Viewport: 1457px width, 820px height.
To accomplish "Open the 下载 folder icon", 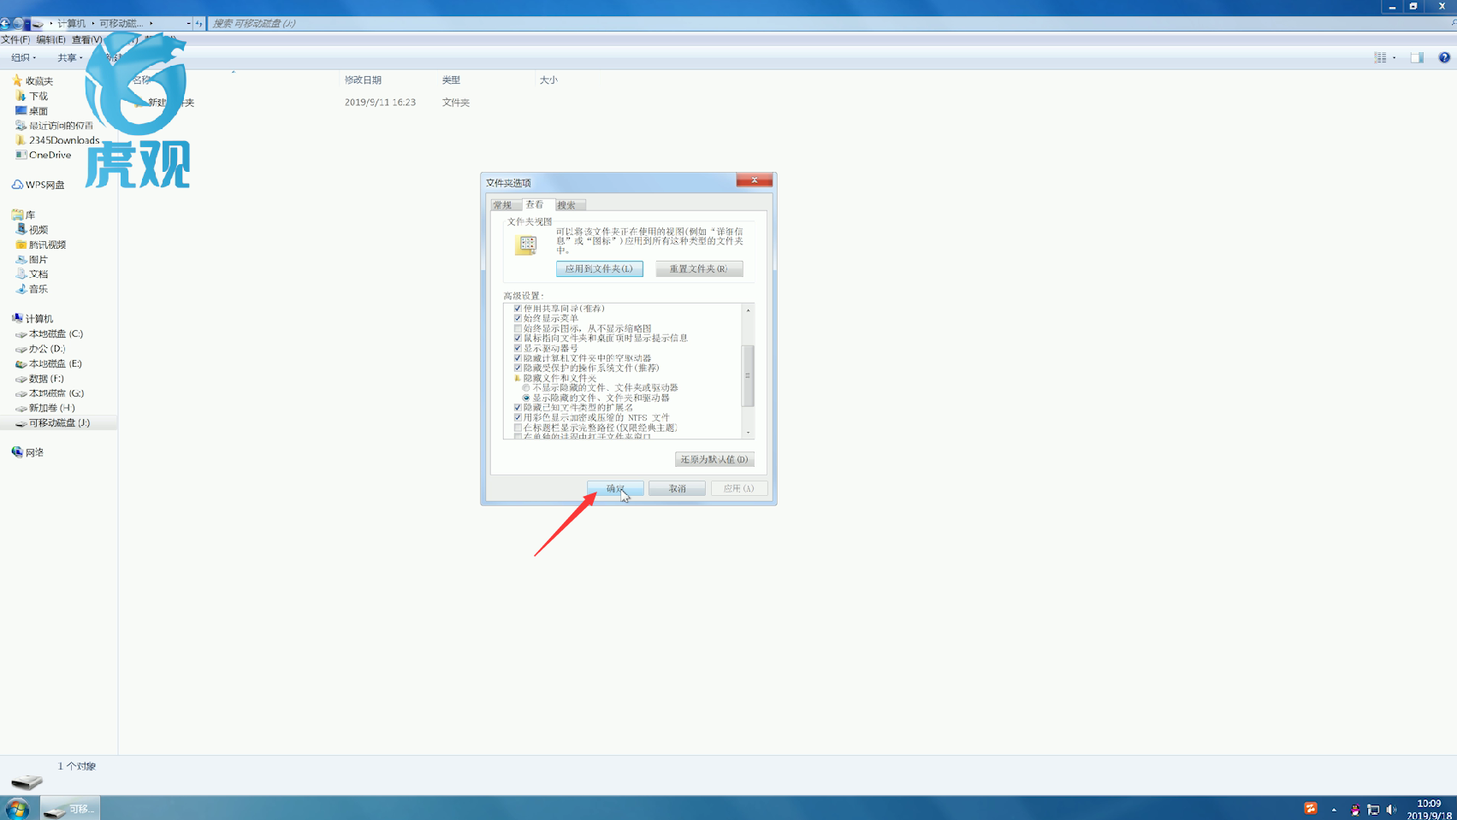I will click(x=21, y=96).
